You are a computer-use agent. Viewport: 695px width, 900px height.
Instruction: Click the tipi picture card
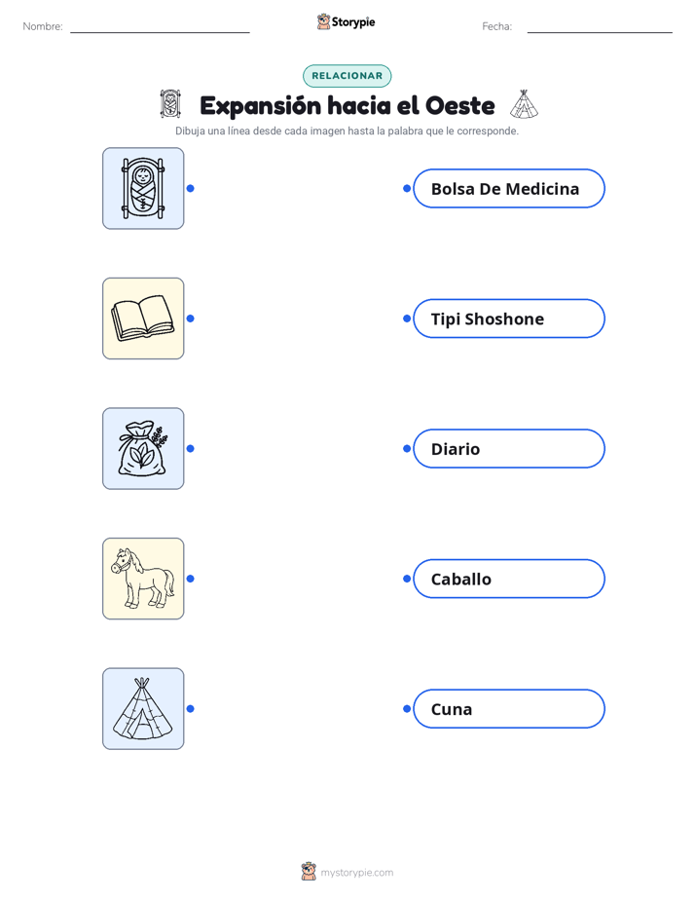(143, 708)
